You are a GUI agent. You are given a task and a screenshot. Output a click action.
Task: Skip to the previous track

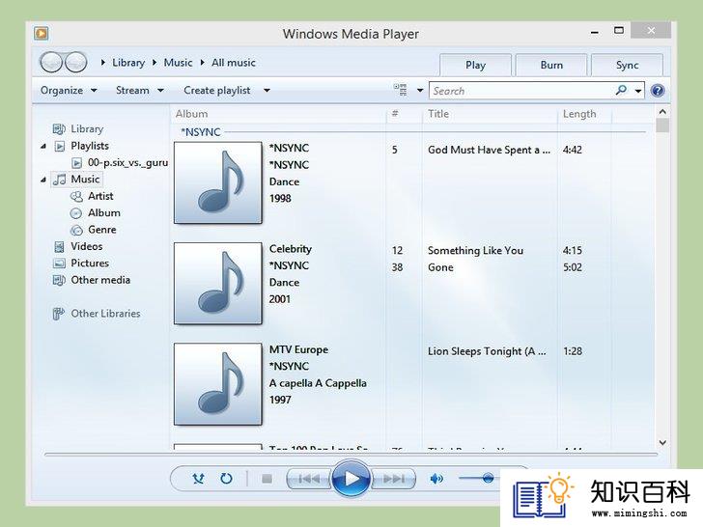[309, 479]
